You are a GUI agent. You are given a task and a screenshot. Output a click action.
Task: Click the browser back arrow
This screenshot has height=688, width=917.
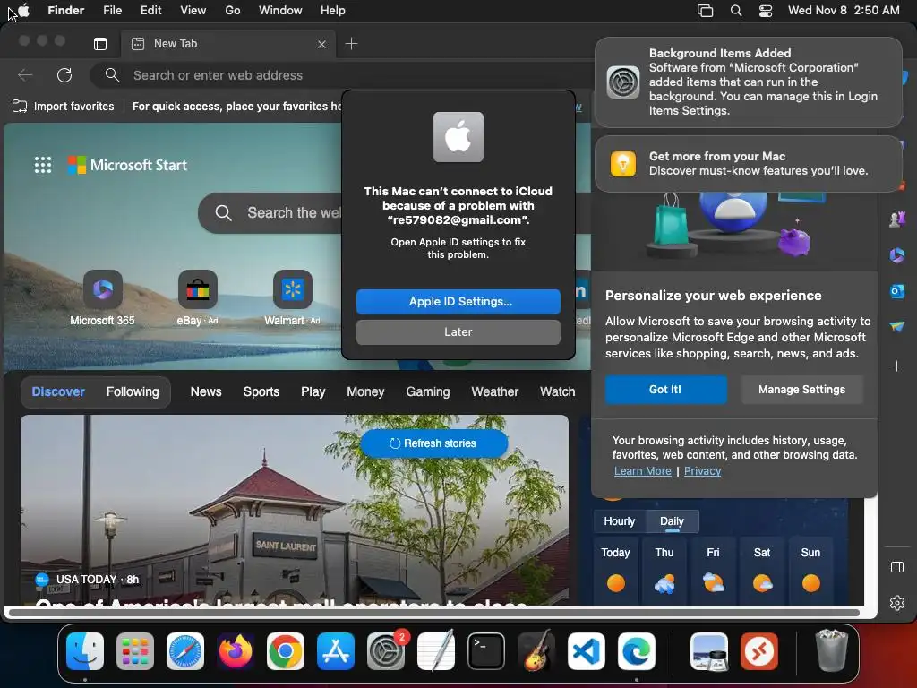pos(25,75)
